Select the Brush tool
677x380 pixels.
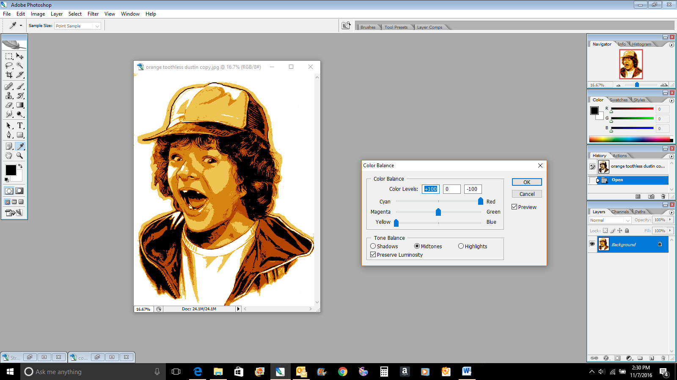point(20,86)
